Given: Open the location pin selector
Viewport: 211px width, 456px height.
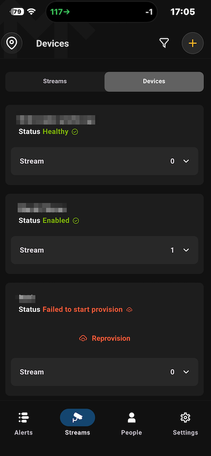Looking at the screenshot, I should coord(12,43).
